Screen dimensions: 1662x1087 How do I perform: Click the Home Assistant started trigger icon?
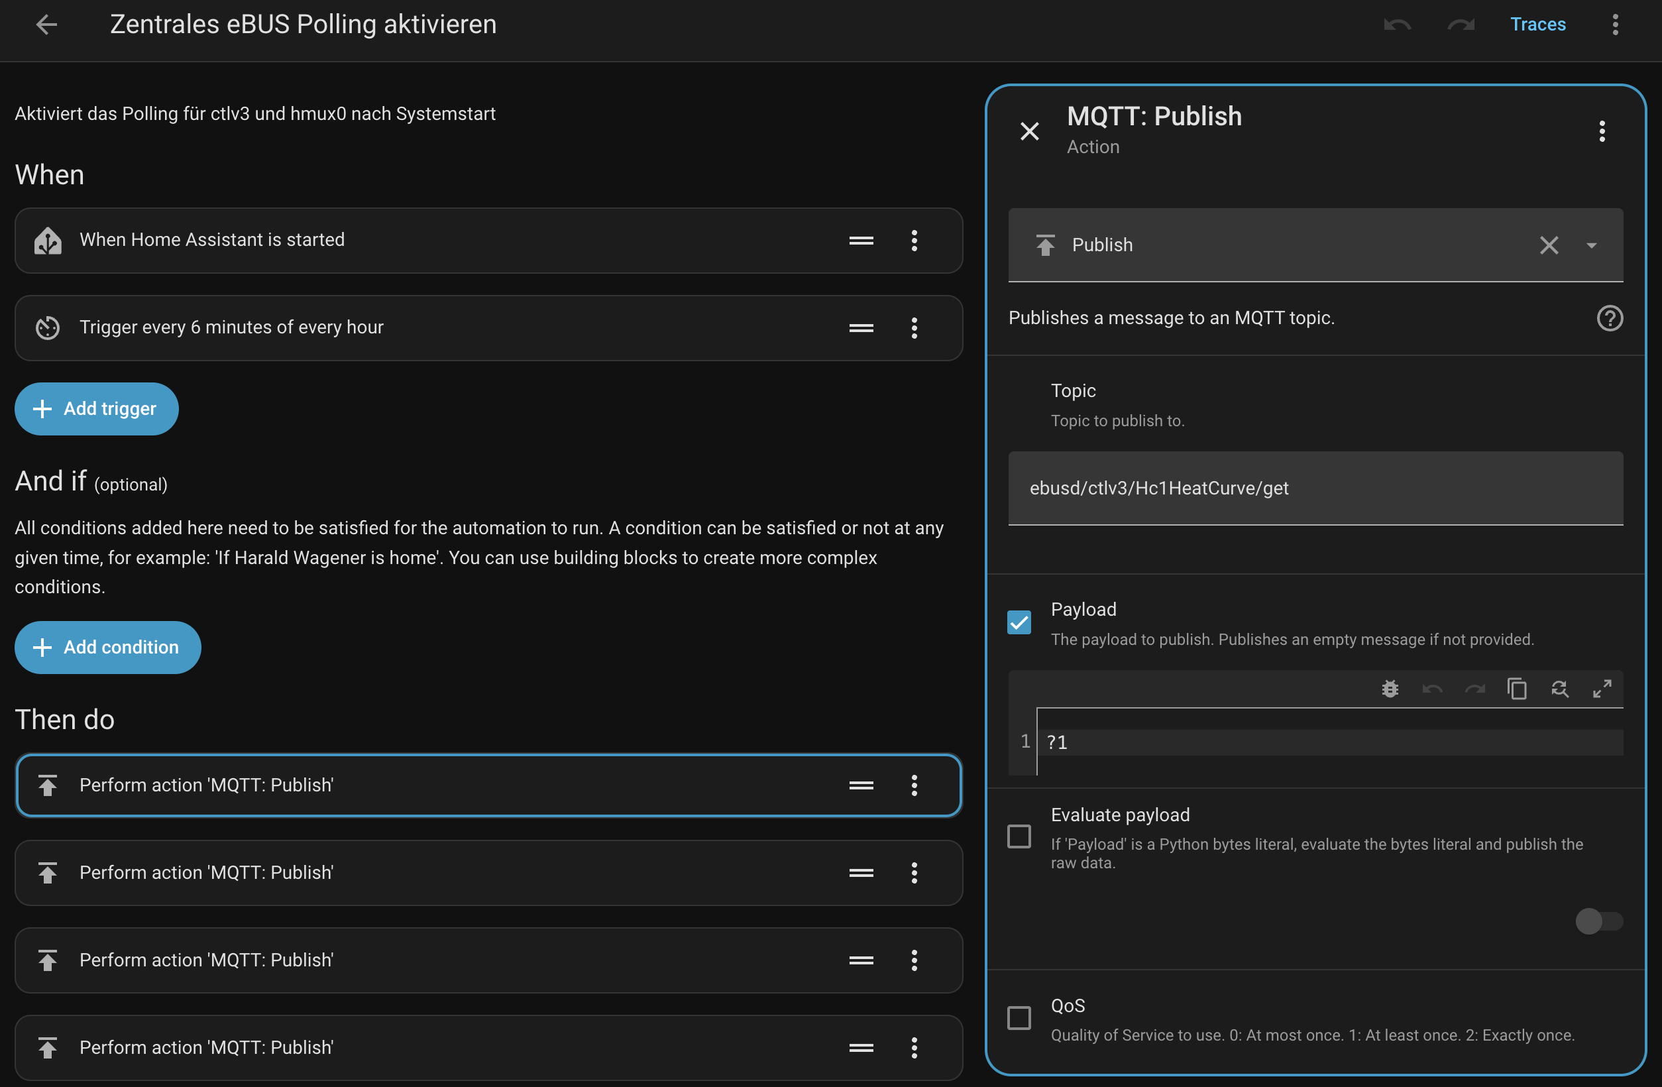(48, 241)
